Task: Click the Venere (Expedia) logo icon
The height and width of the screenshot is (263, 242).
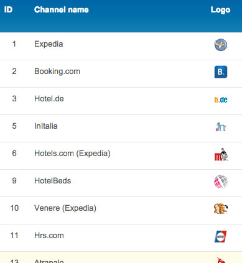Action: pos(221,208)
